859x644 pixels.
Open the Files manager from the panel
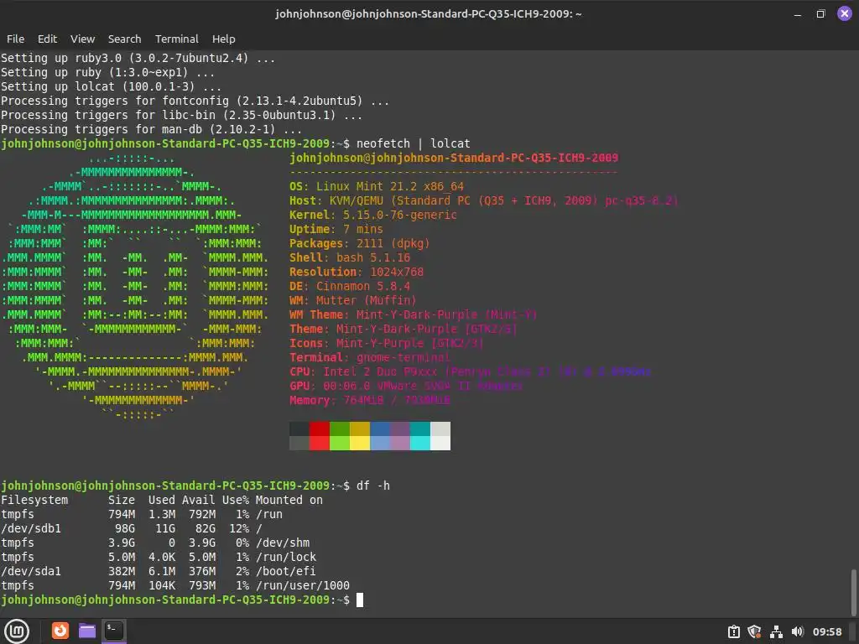click(x=87, y=631)
